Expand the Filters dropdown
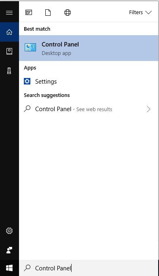The image size is (159, 276). tap(140, 13)
